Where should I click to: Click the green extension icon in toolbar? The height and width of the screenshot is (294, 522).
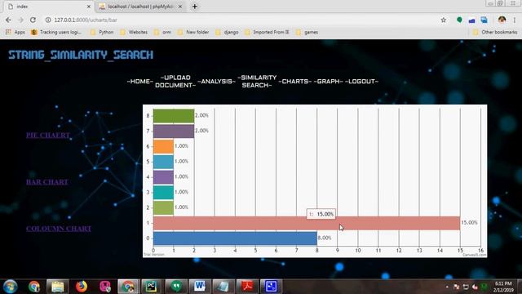coord(459,20)
